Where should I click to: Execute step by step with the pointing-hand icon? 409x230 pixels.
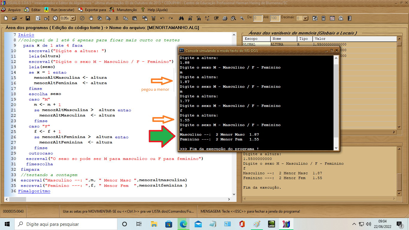pyautogui.click(x=47, y=18)
